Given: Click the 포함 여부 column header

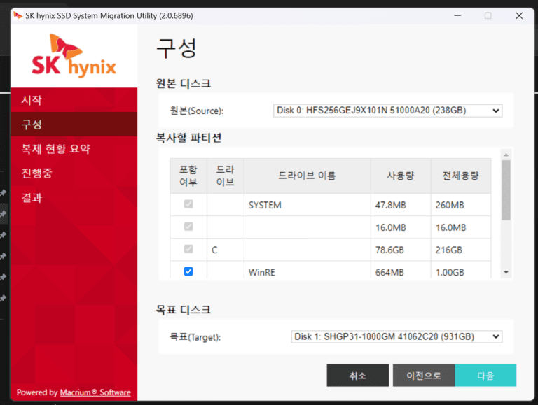Looking at the screenshot, I should tap(188, 176).
